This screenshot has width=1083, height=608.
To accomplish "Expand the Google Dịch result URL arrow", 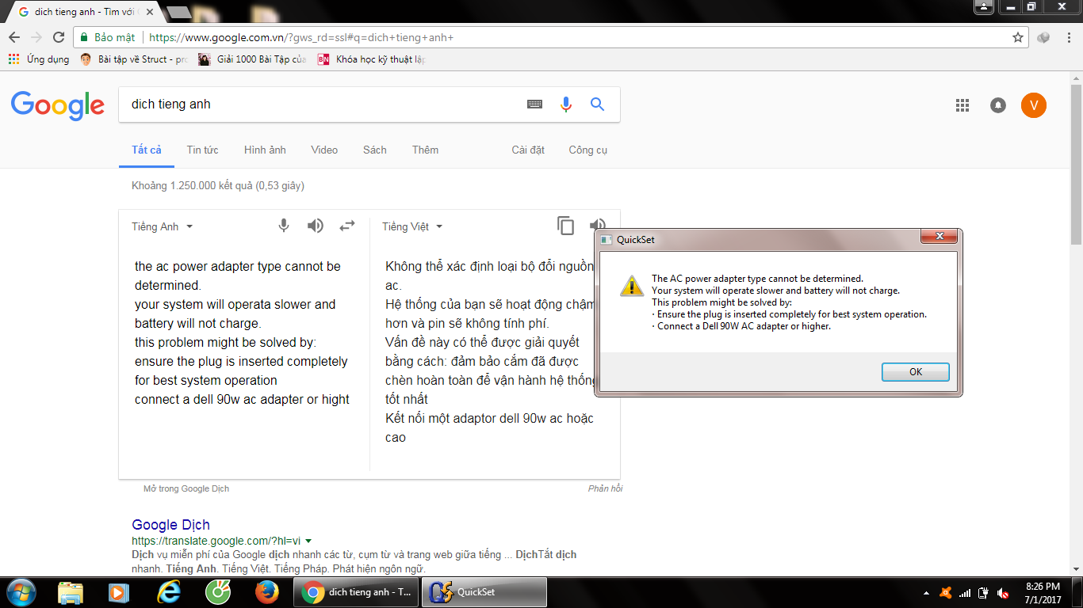I will tap(308, 541).
